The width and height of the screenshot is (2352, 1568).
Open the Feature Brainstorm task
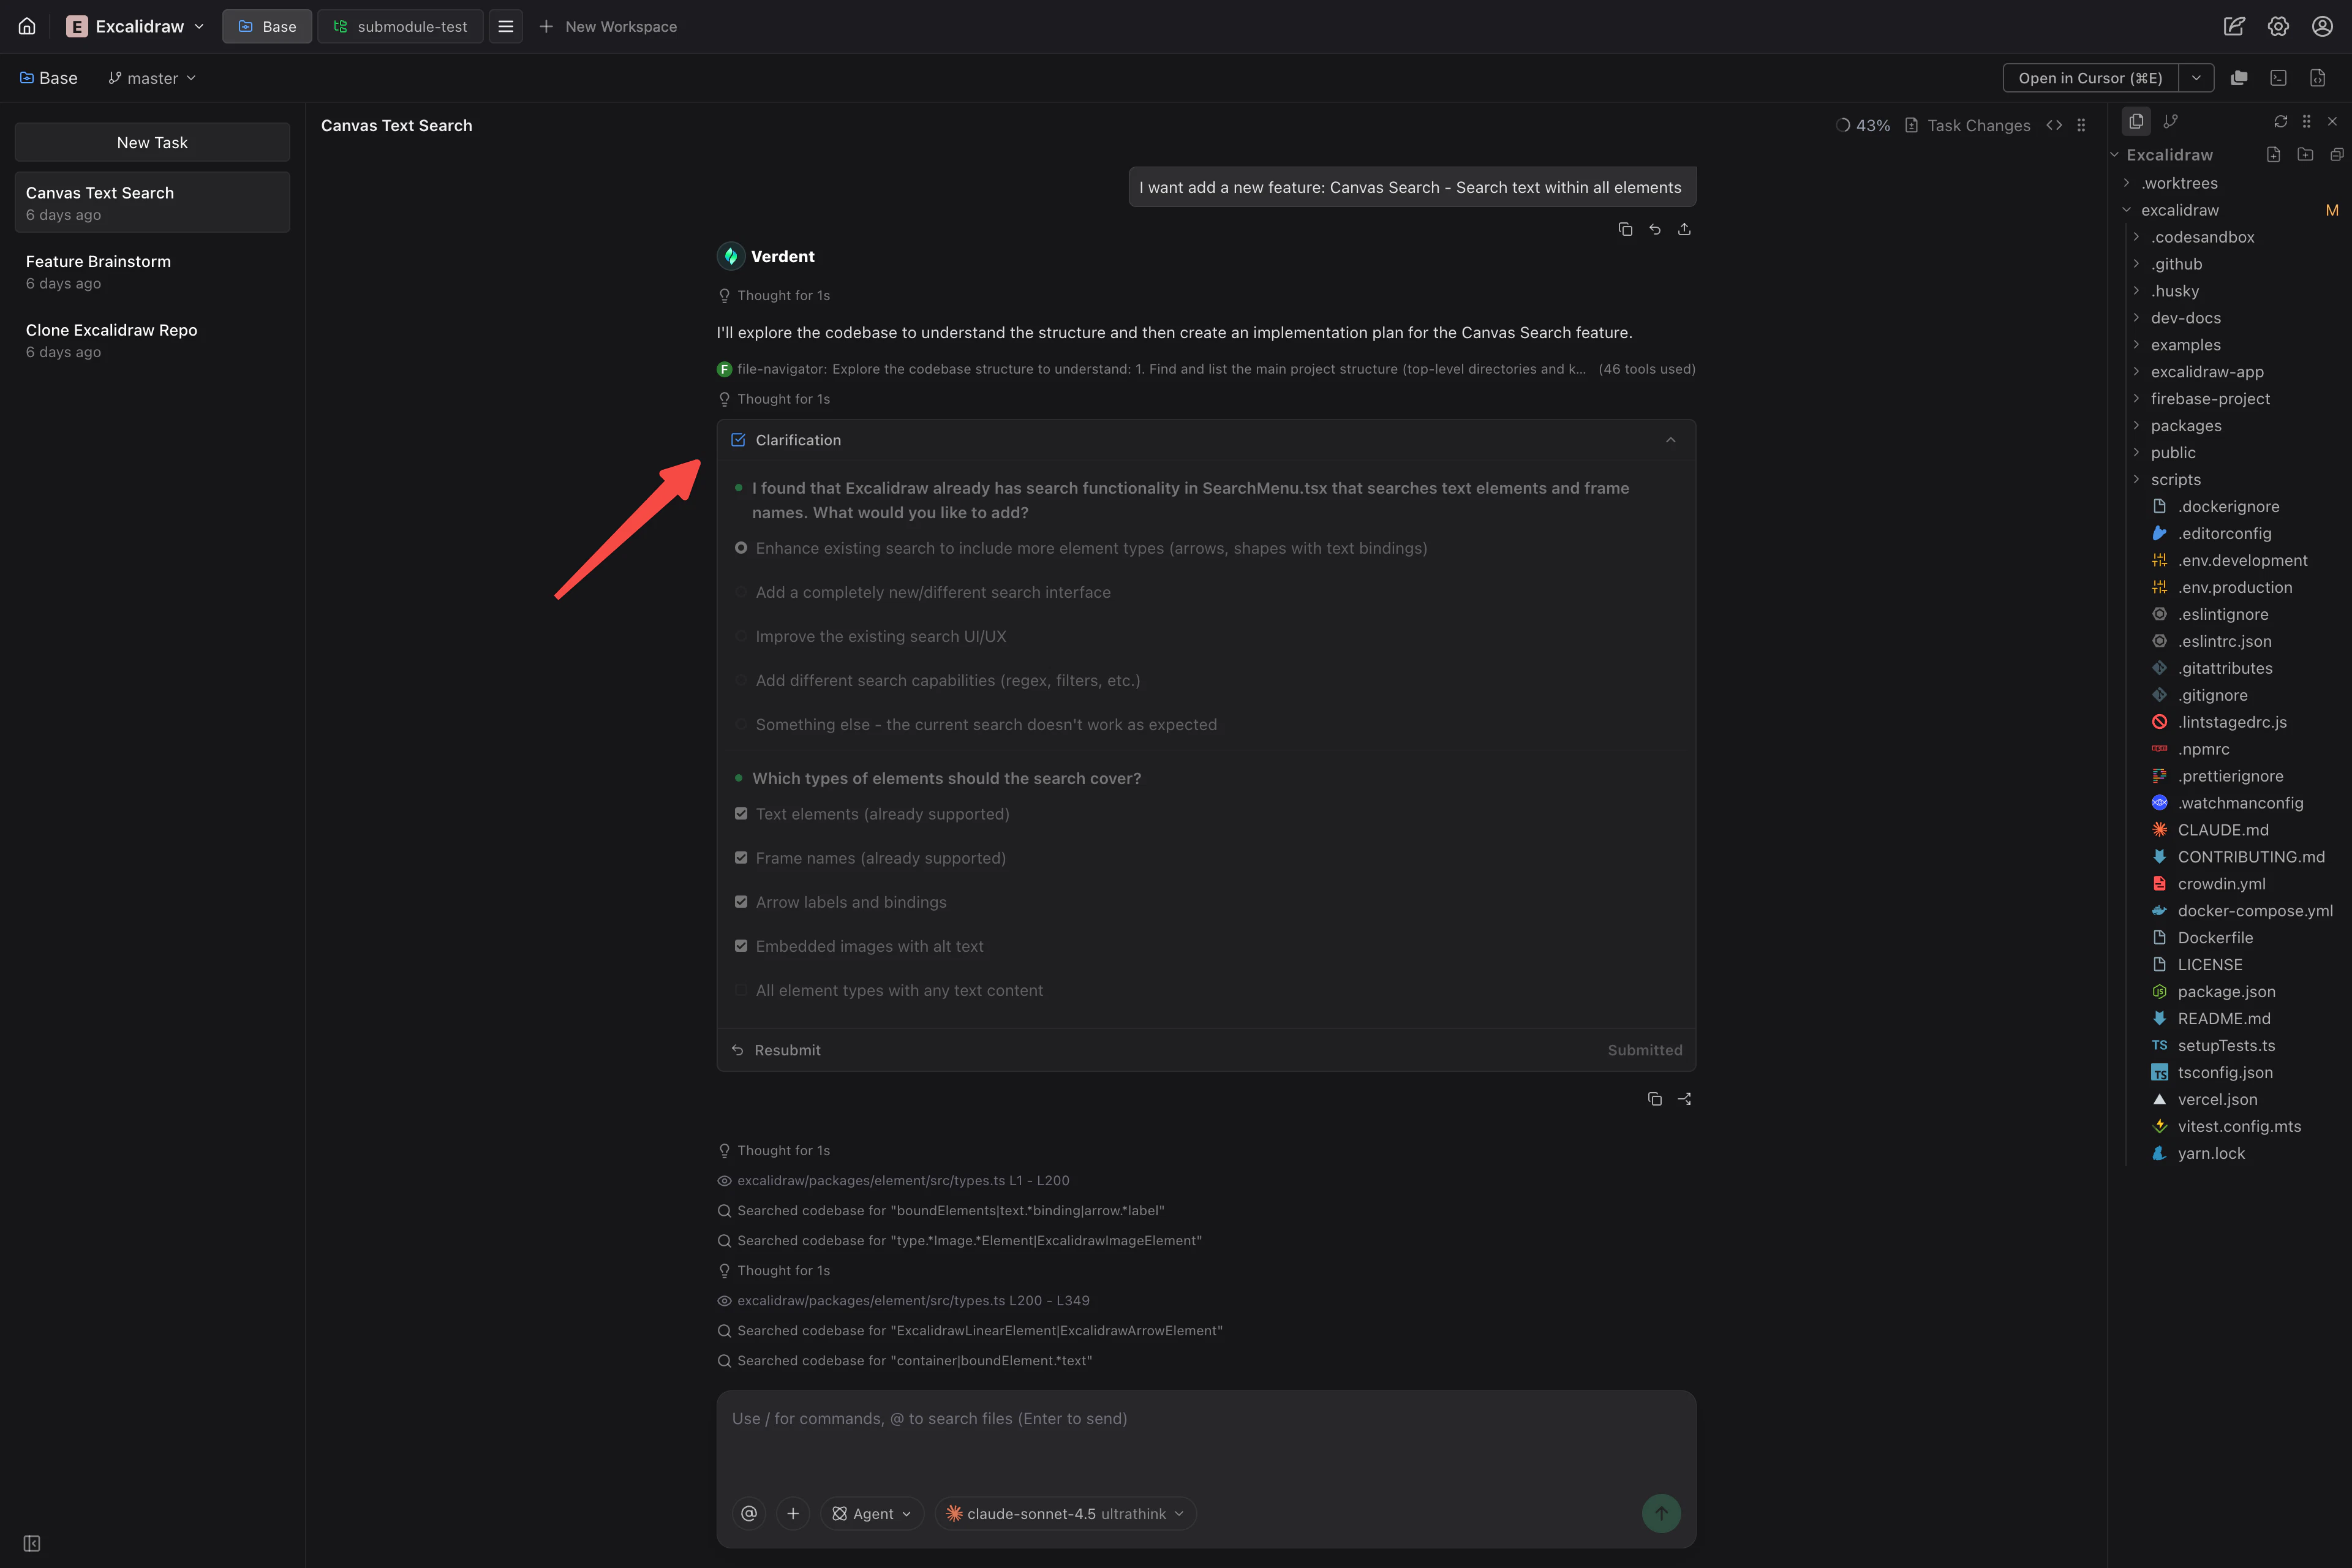pos(152,271)
